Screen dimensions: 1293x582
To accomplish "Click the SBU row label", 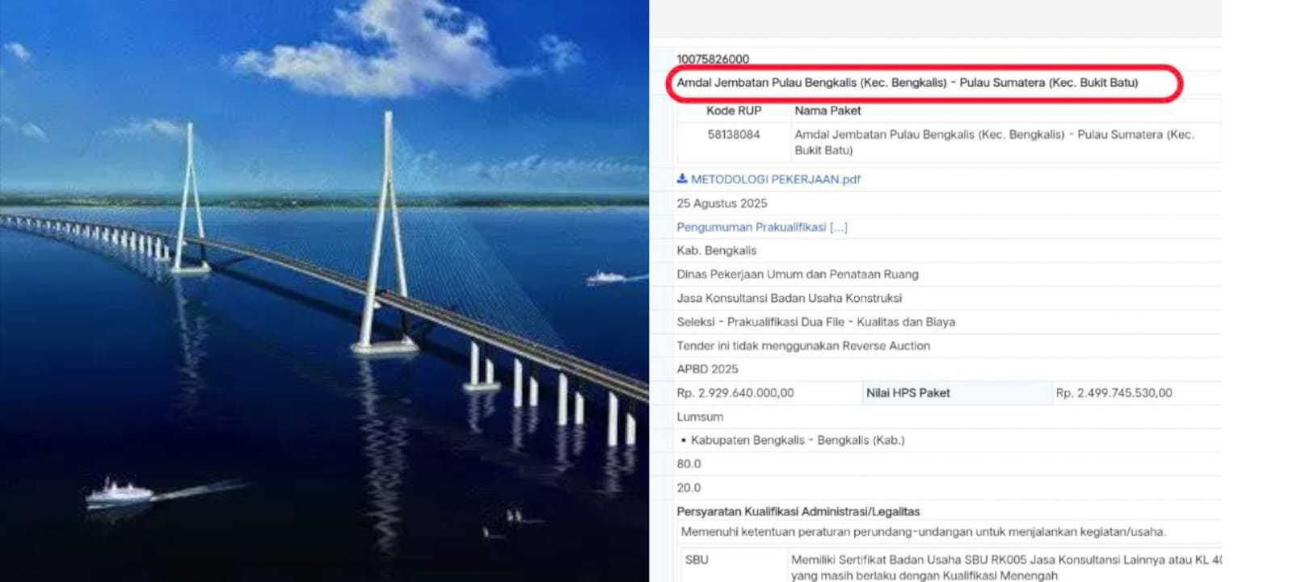I will point(697,559).
